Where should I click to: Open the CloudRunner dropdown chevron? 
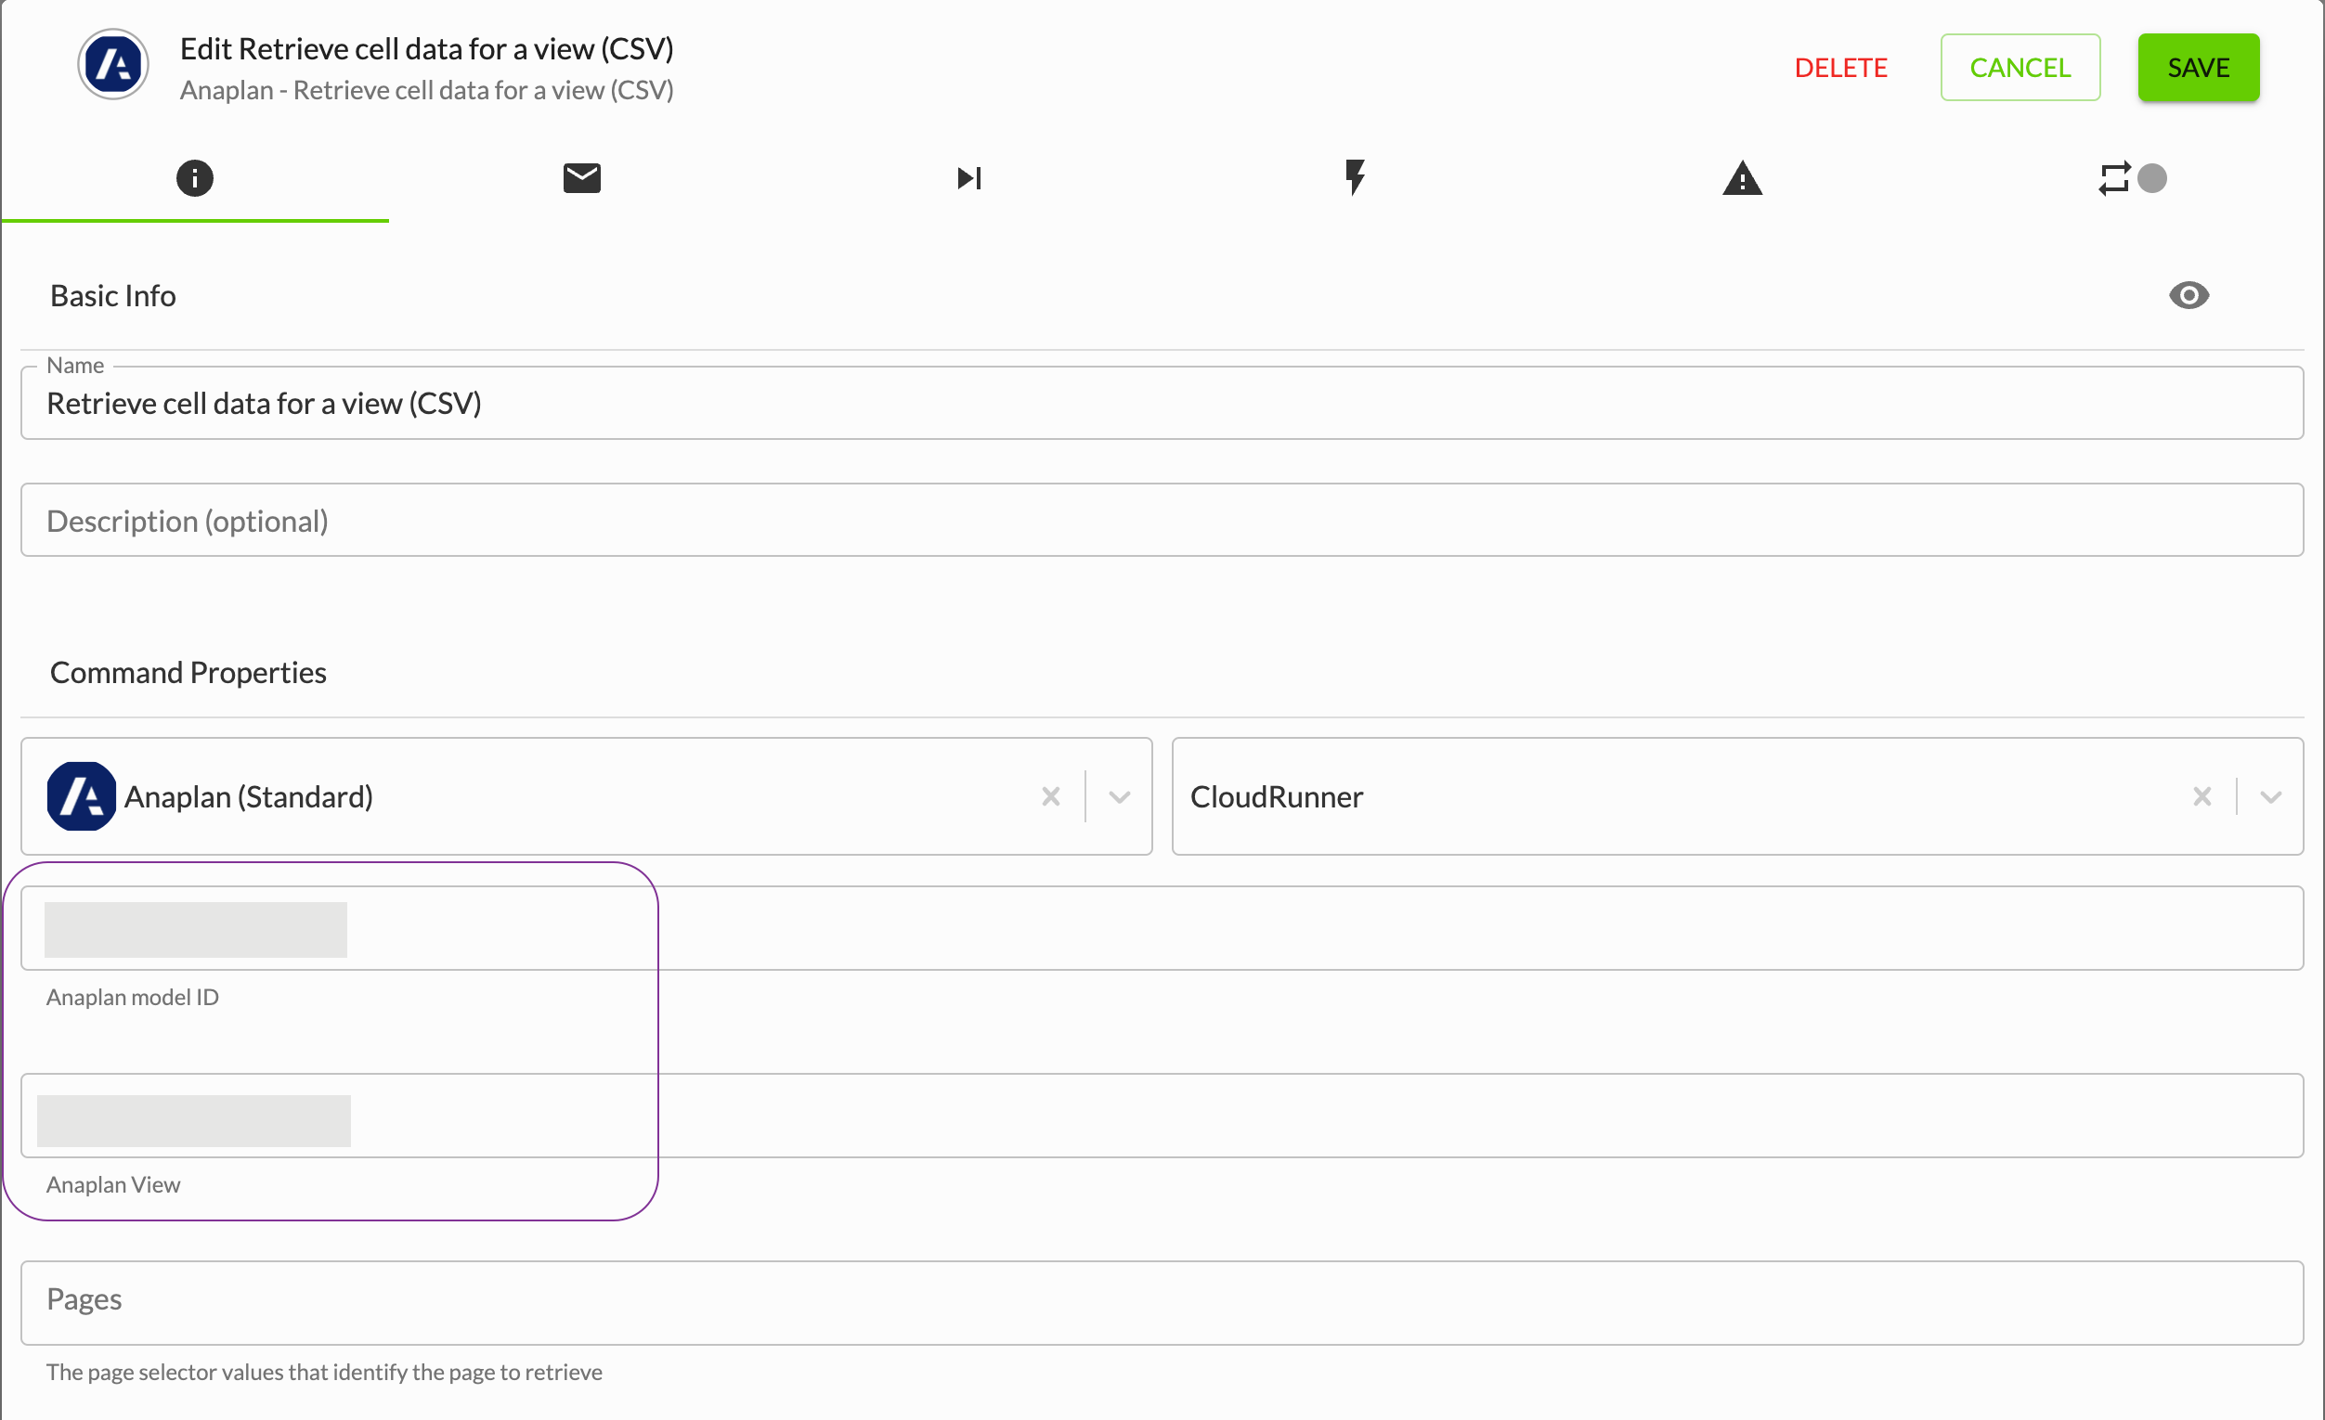tap(2271, 795)
